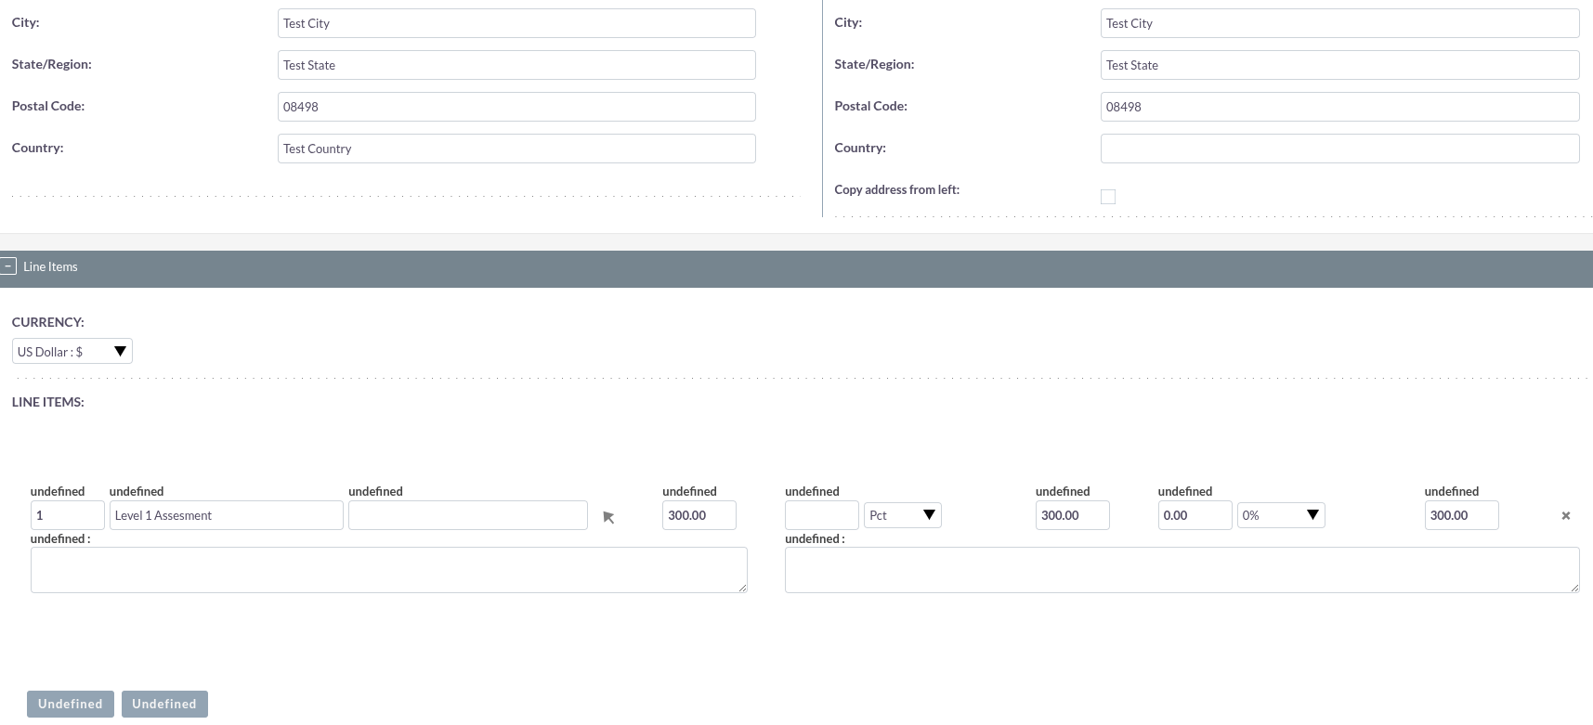Enable Copy address from left checkbox
The image size is (1593, 725).
[x=1107, y=196]
